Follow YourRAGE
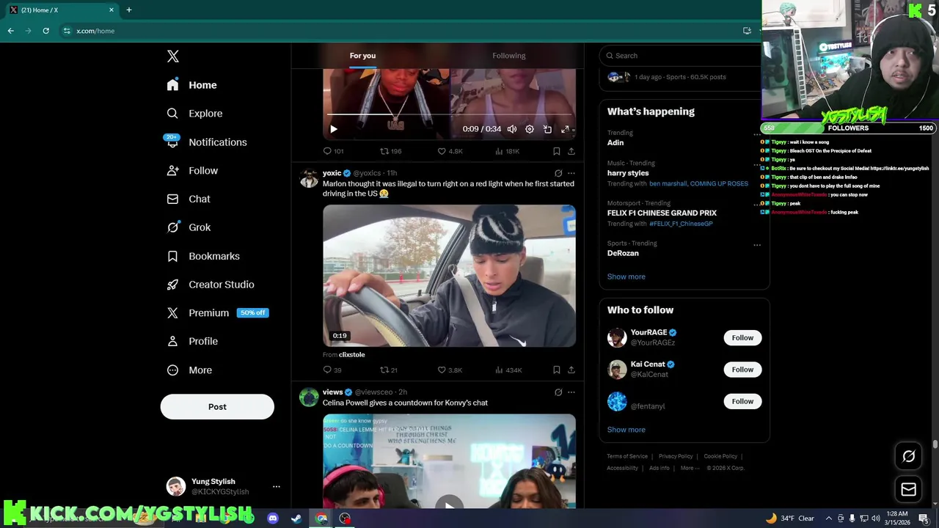Viewport: 939px width, 528px height. click(x=742, y=338)
